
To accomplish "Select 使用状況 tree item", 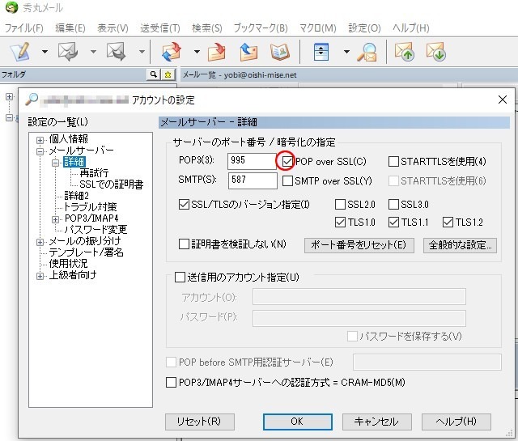I will pyautogui.click(x=68, y=264).
